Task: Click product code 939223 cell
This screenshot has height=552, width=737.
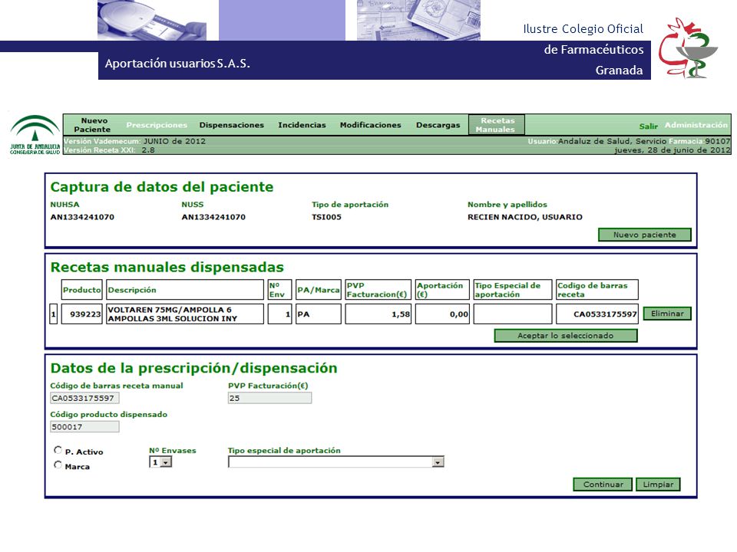Action: (x=82, y=314)
